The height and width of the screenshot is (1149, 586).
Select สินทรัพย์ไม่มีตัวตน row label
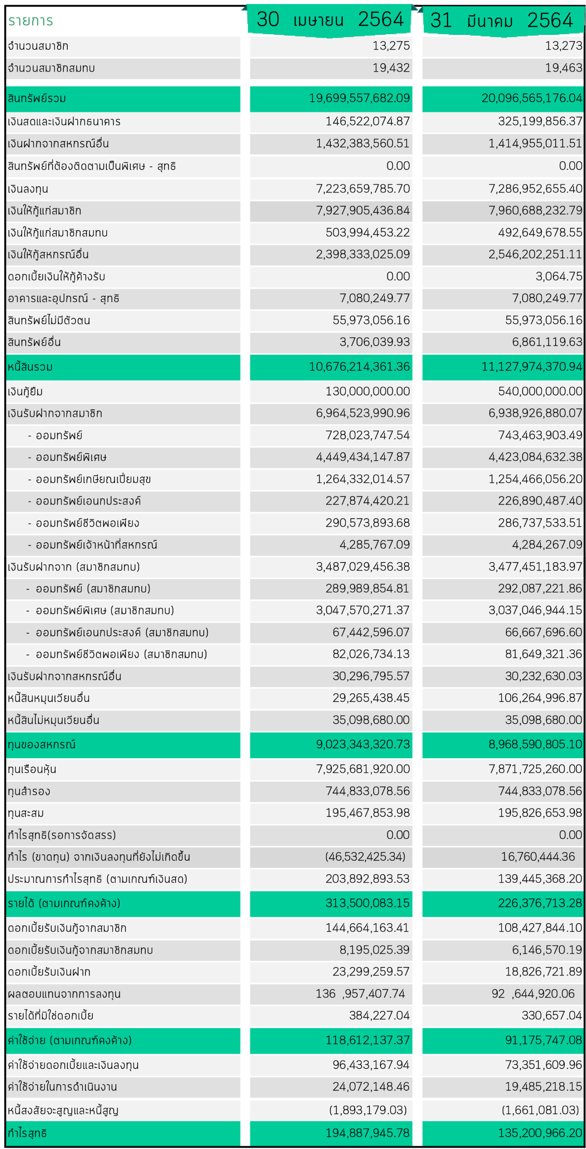[49, 320]
